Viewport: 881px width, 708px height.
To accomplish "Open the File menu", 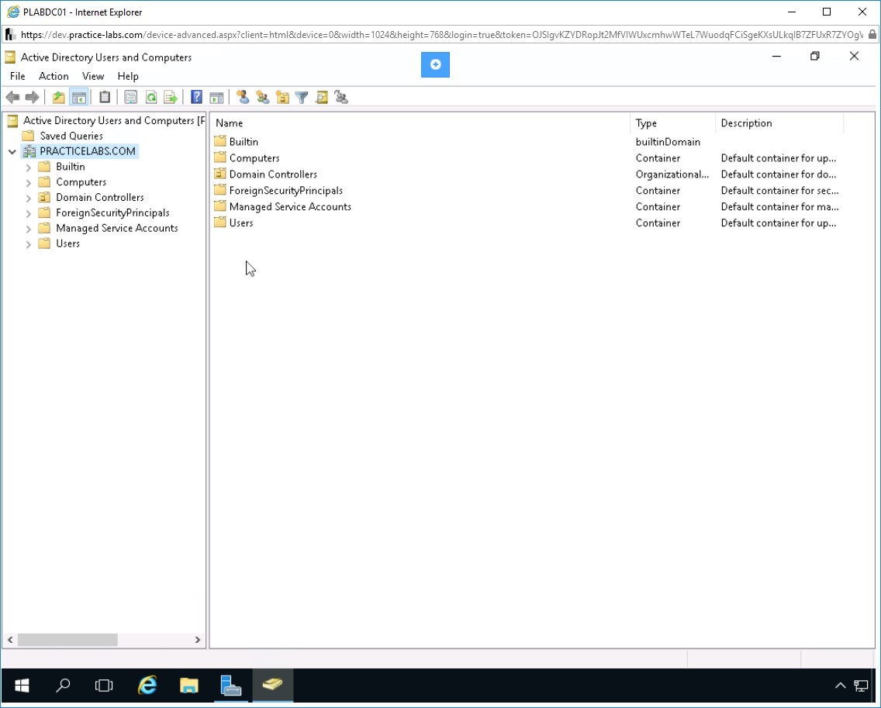I will tap(17, 76).
